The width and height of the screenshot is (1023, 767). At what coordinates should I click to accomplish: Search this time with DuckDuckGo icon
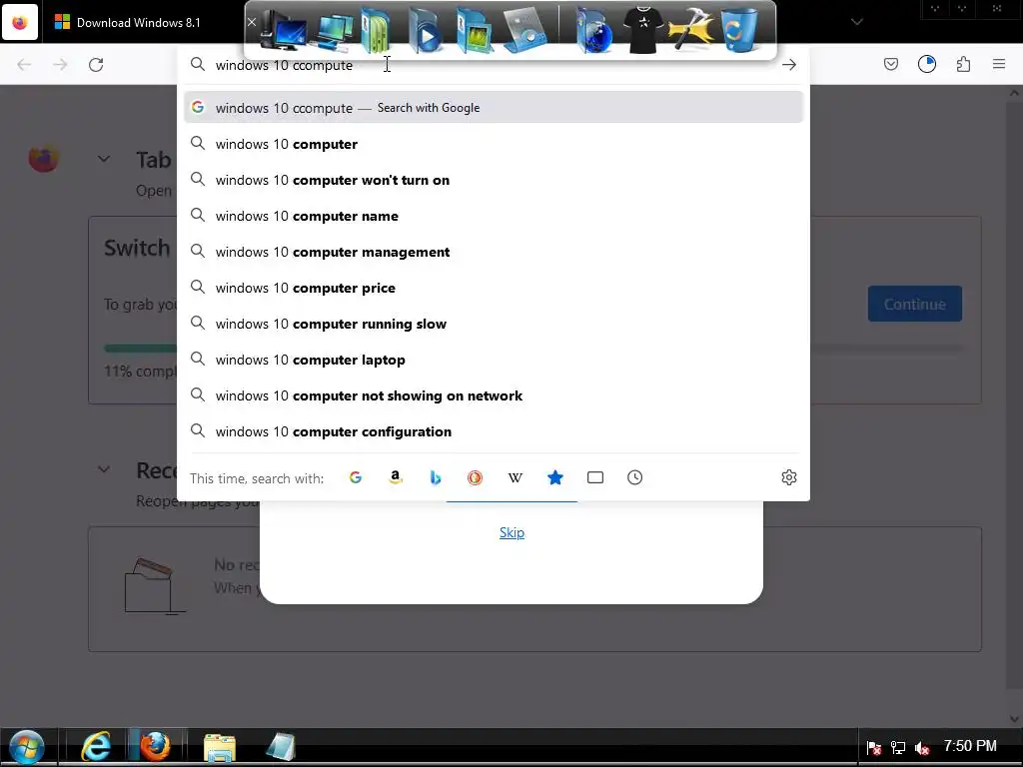tap(475, 477)
